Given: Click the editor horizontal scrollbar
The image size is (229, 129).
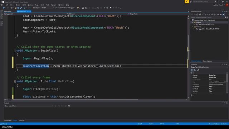Looking at the screenshot, I should click(x=75, y=100).
